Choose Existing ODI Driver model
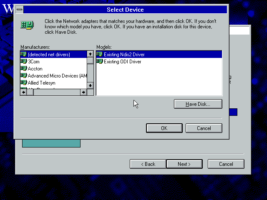267x200 pixels. point(159,62)
